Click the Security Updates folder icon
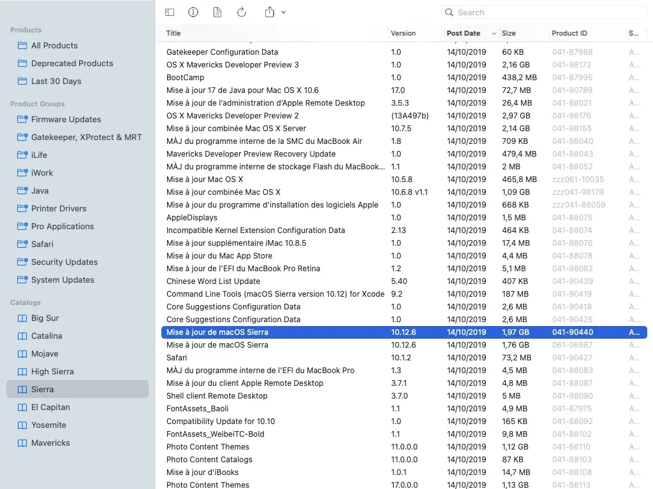 [x=22, y=262]
